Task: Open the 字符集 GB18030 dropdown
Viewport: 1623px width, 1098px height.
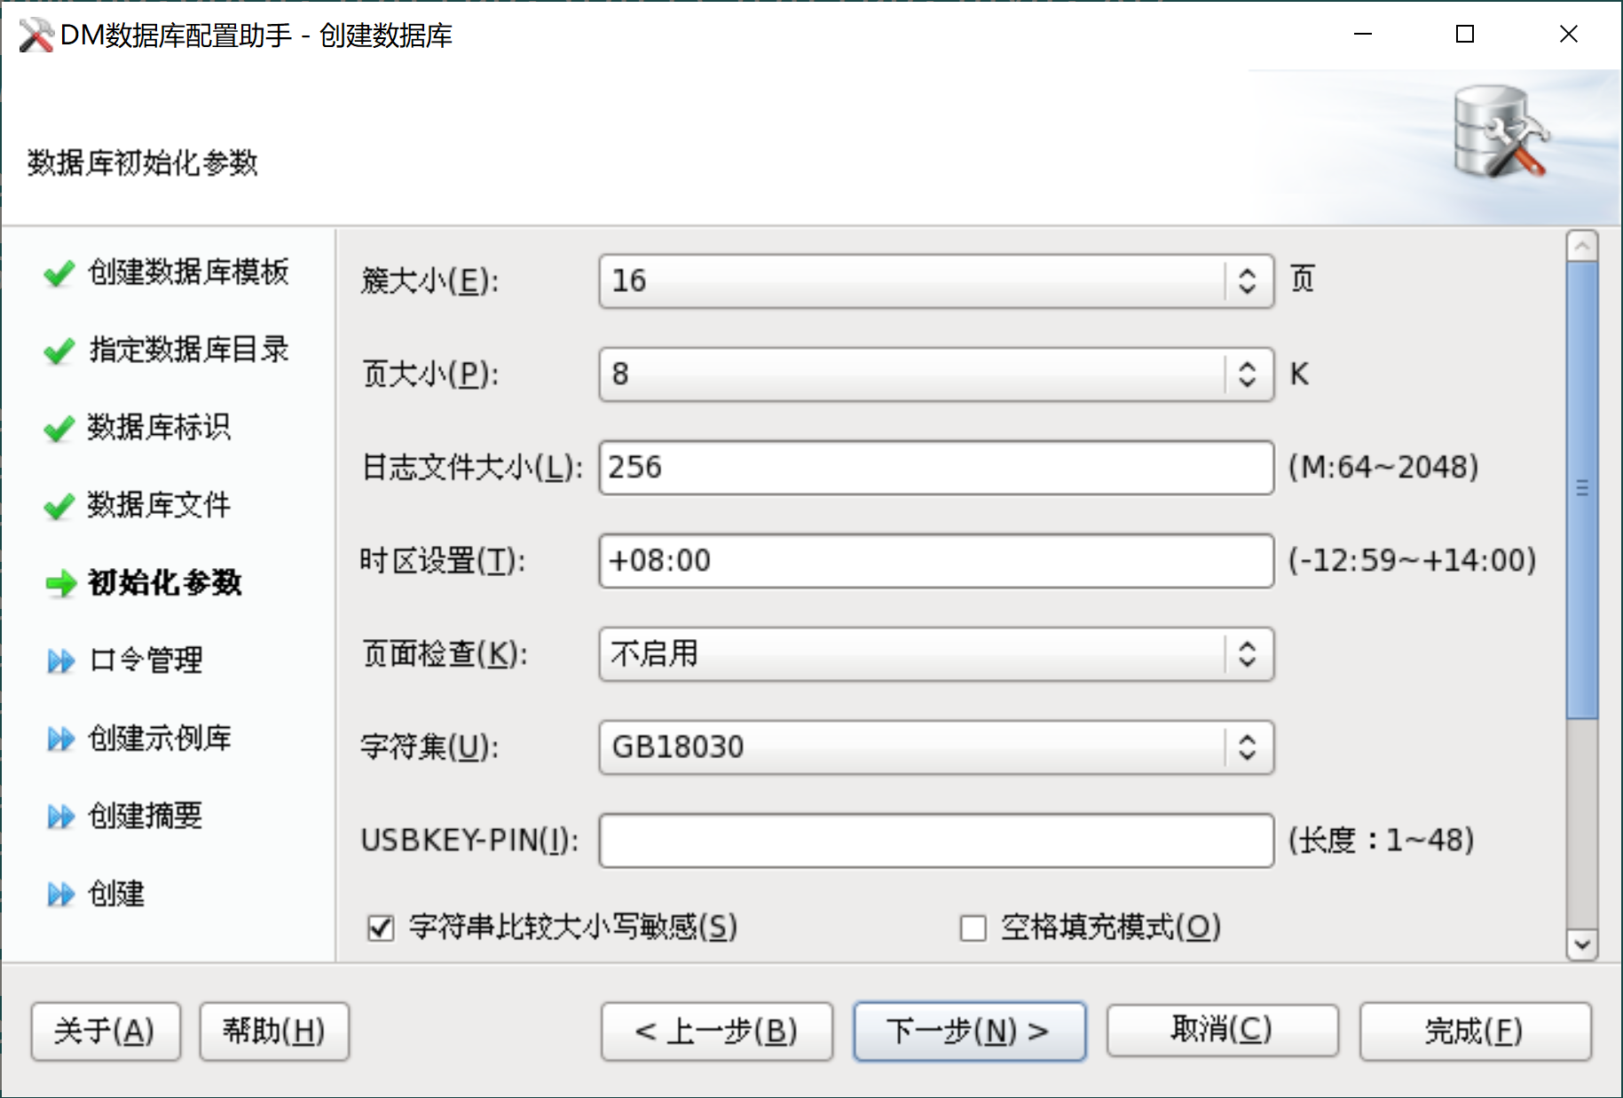Action: [1247, 747]
